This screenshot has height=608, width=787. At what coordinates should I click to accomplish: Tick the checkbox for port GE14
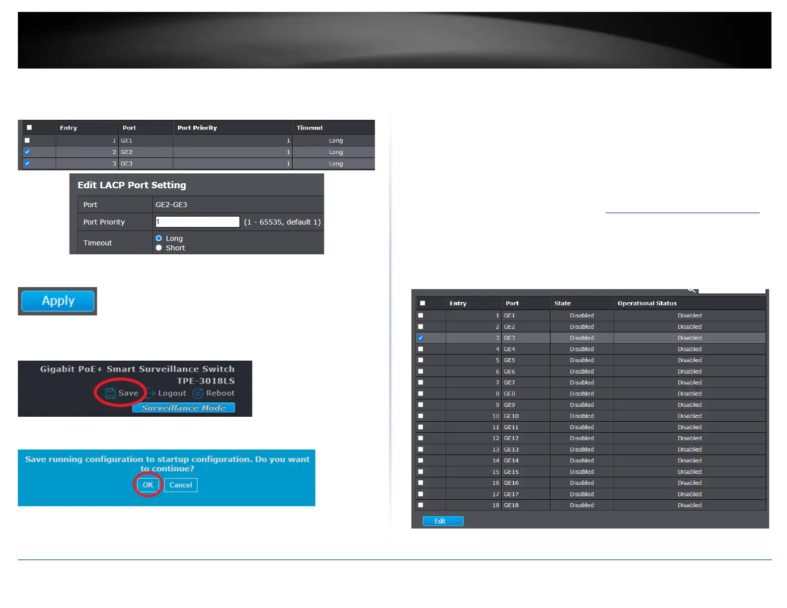pos(421,460)
